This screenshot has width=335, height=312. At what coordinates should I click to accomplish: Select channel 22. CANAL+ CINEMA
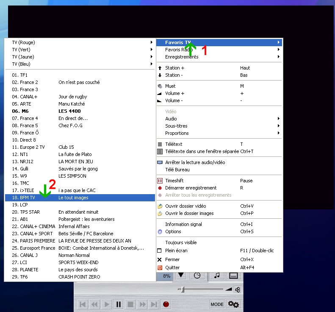[80, 226]
